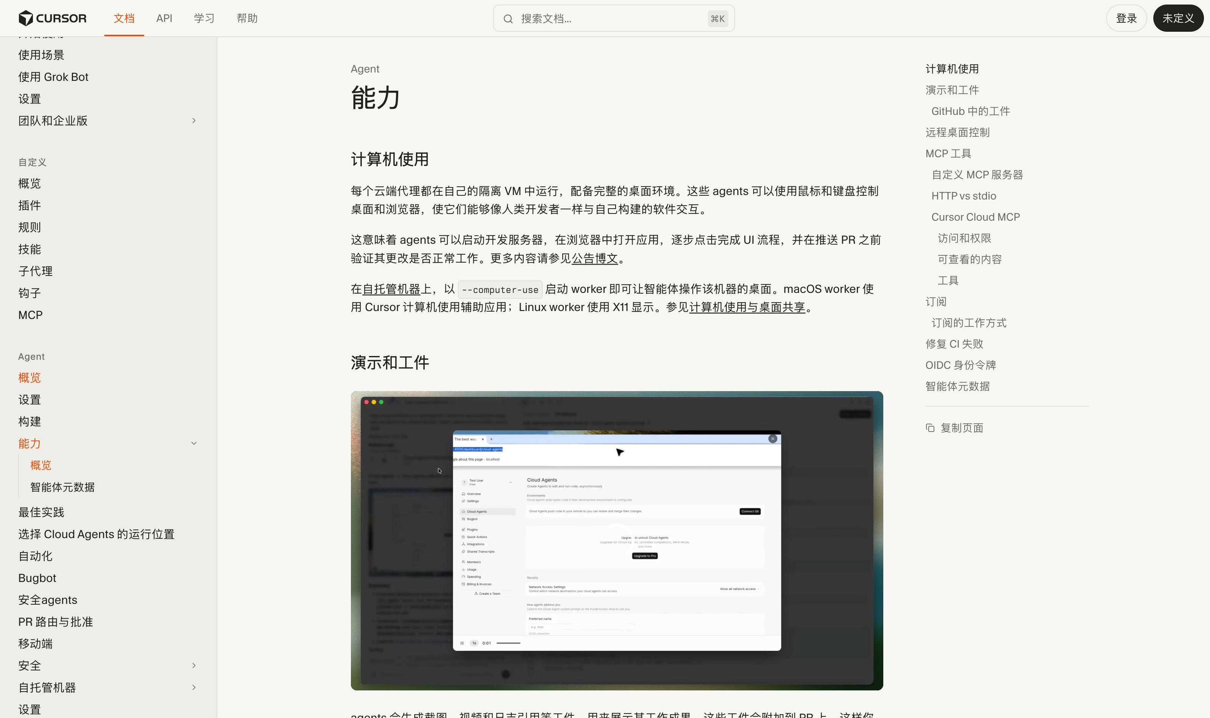Open Bugbot in the sidebar
The width and height of the screenshot is (1210, 718).
point(37,578)
